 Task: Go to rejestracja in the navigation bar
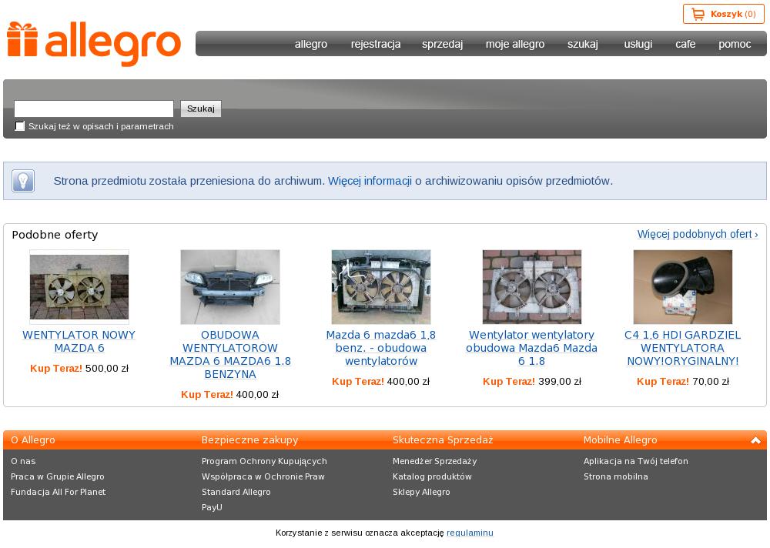pos(376,44)
